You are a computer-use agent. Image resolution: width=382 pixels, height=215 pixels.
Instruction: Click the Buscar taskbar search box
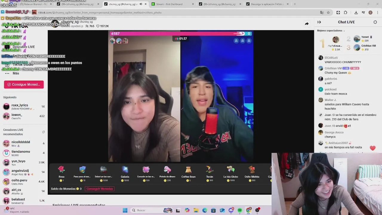(x=152, y=210)
